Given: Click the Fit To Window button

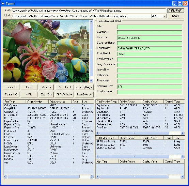Looking at the screenshot, I should point(64,94).
